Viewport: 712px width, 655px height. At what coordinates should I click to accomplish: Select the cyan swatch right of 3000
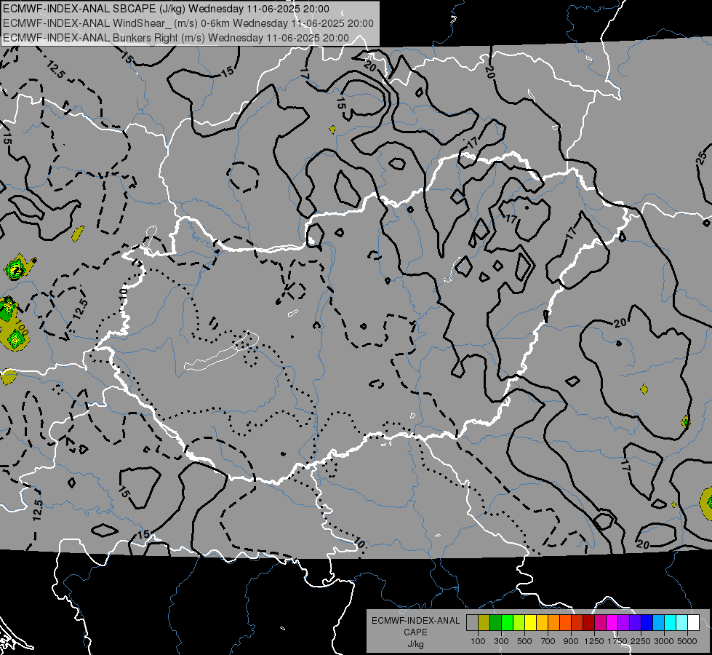671,622
